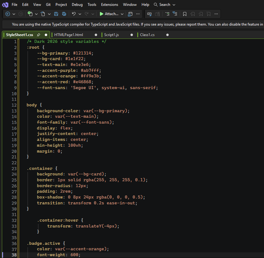Click the native TypeScript compiler notification message
This screenshot has width=264, height=258.
(x=137, y=24)
